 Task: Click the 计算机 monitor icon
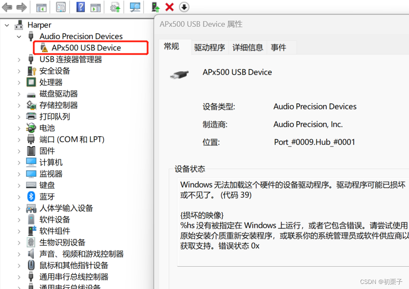pyautogui.click(x=31, y=162)
